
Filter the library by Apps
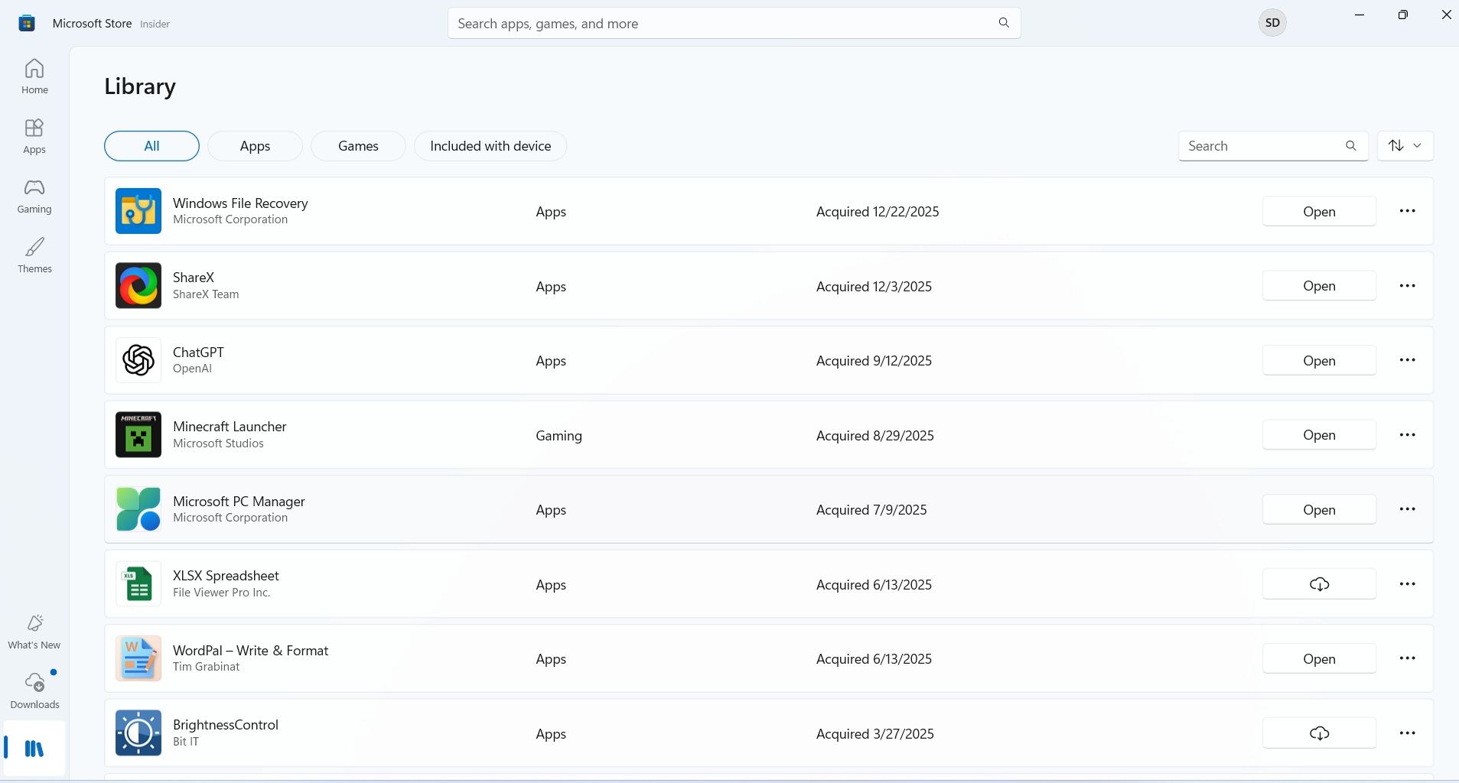click(255, 146)
